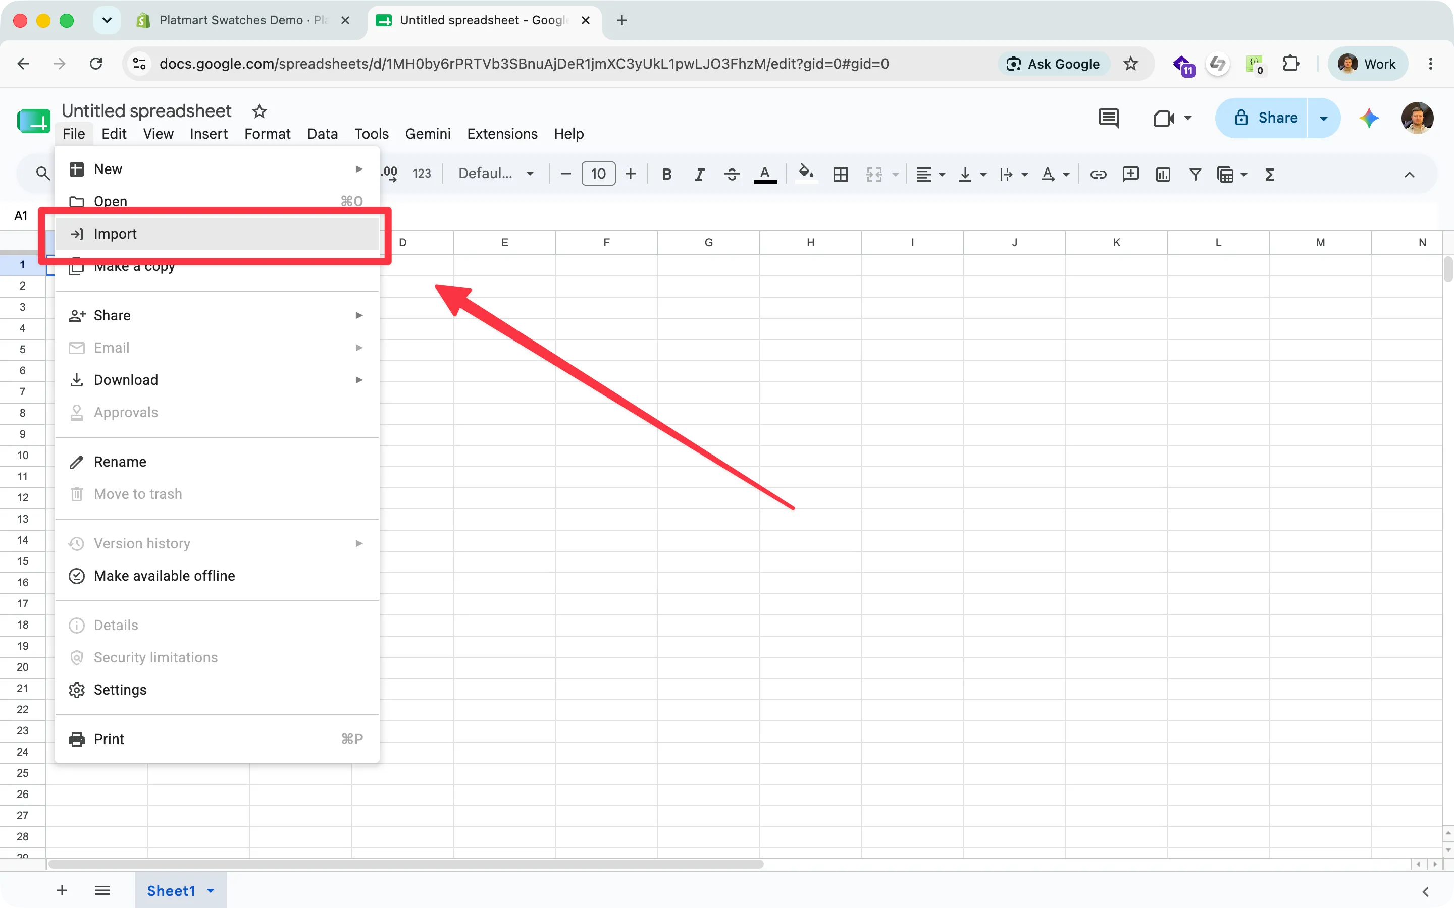Open the Chrome three-dot menu
The image size is (1454, 908).
click(1431, 64)
